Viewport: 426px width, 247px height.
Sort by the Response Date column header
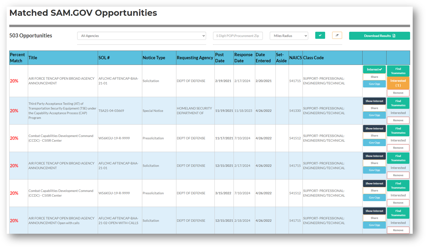coord(244,58)
